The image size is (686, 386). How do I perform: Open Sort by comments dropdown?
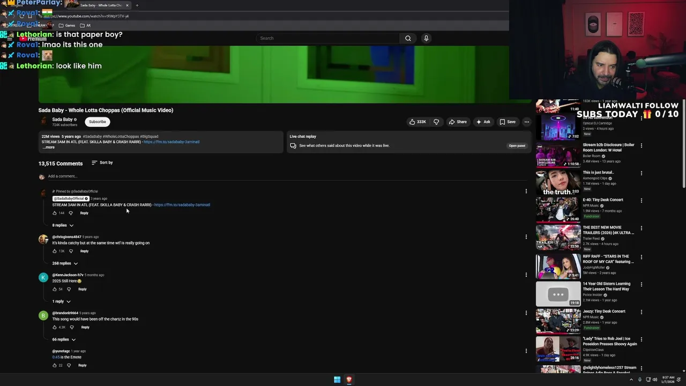102,162
